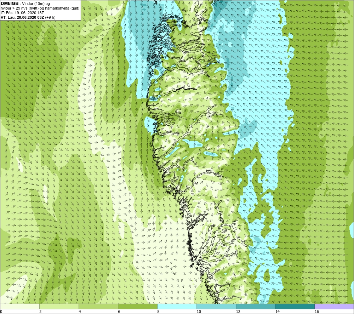This screenshot has height=314, width=354.
Task: Click the legend scale label "2"
Action: point(40,312)
